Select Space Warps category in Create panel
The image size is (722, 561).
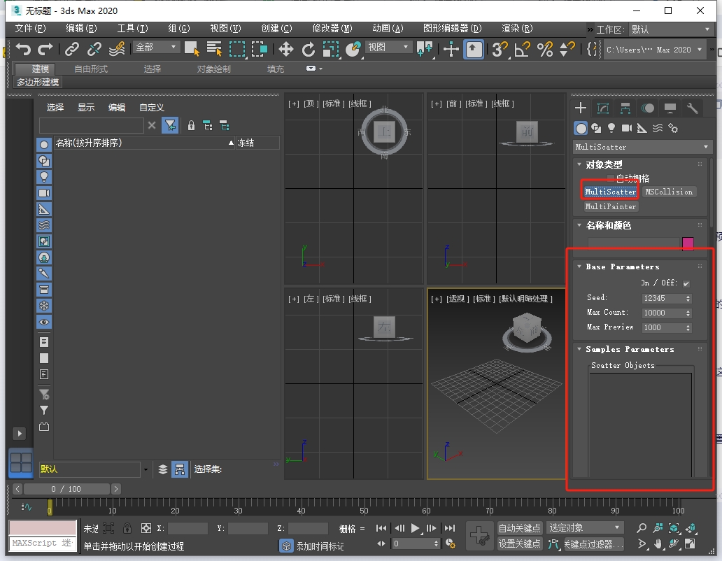click(658, 129)
